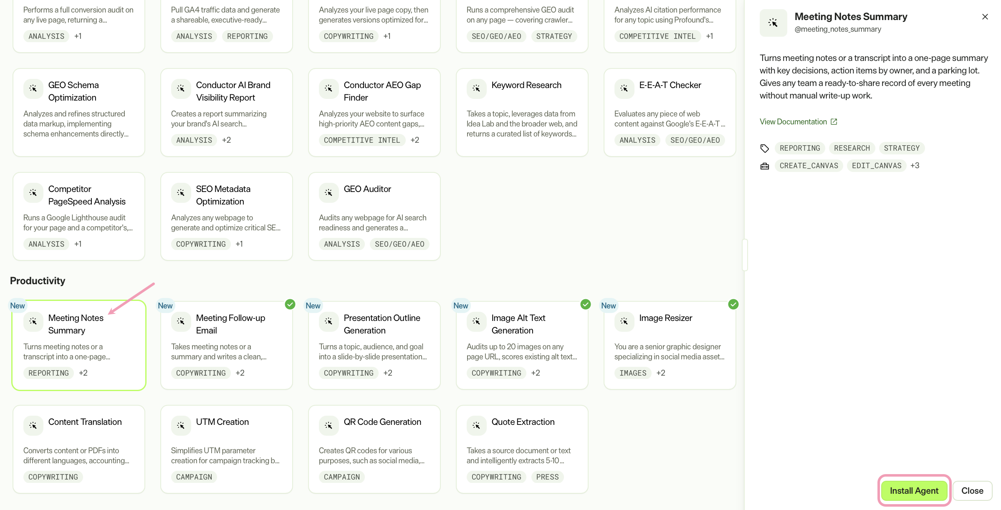The width and height of the screenshot is (1001, 510).
Task: Select the RESEARCH tag in details panel
Action: pos(852,148)
